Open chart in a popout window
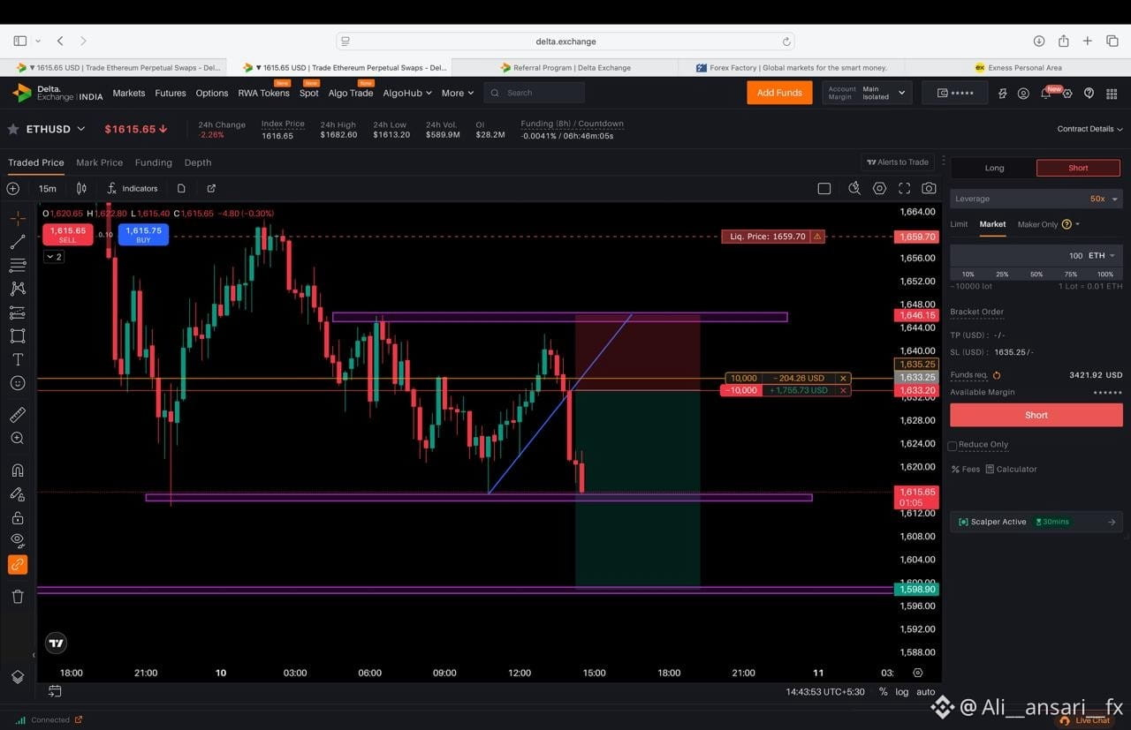1131x730 pixels. click(x=211, y=188)
